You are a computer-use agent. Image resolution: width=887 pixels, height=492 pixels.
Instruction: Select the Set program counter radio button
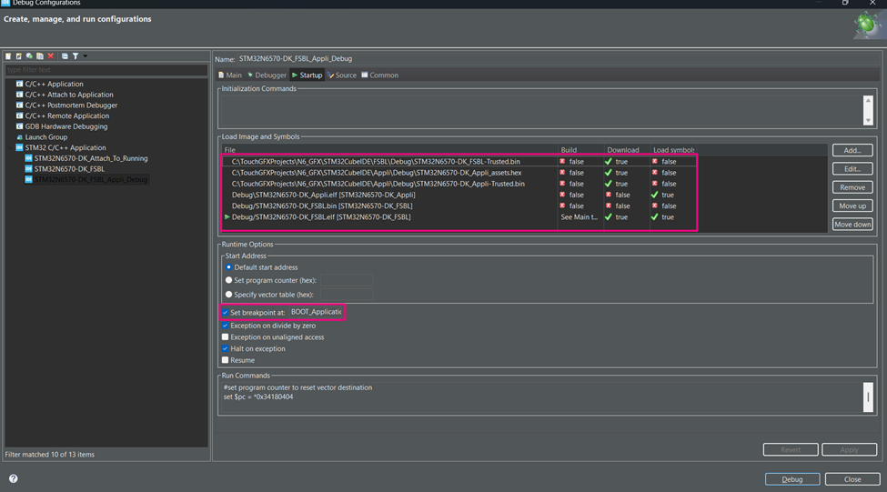pos(228,280)
